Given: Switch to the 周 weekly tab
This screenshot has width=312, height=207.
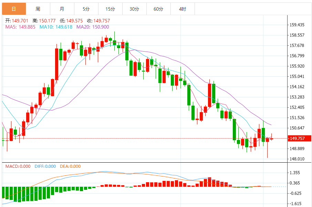Looking at the screenshot, I should 38,9.
